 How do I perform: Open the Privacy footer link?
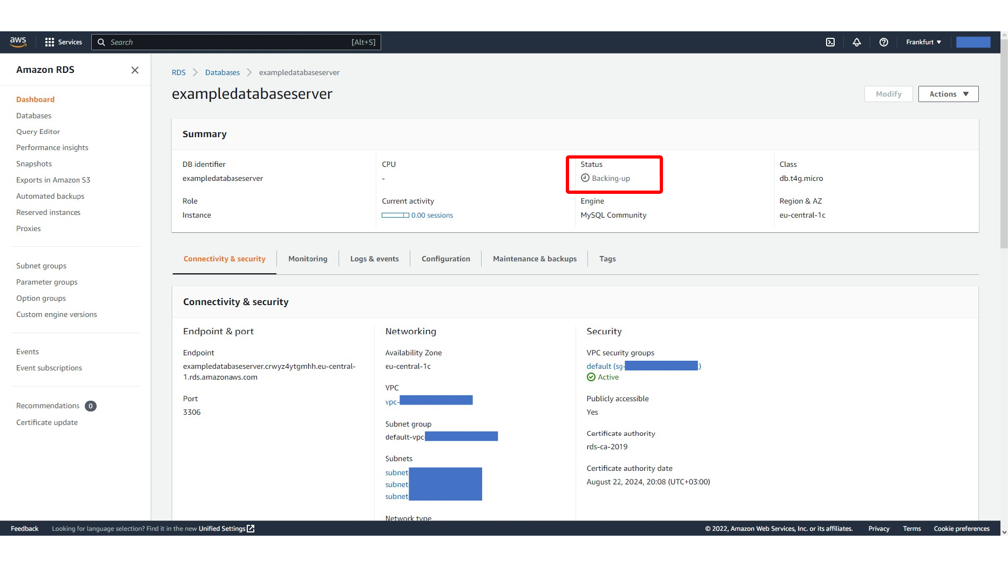coord(879,529)
